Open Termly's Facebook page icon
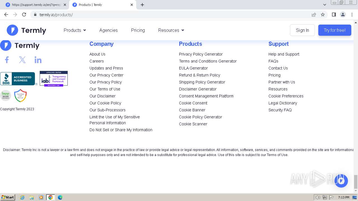Image resolution: width=358 pixels, height=201 pixels. tap(7, 60)
